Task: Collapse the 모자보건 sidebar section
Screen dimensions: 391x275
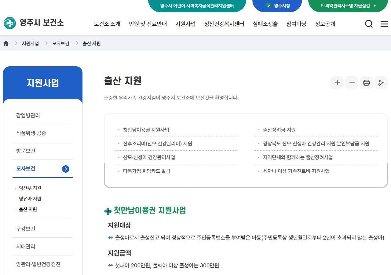Action: 43,169
